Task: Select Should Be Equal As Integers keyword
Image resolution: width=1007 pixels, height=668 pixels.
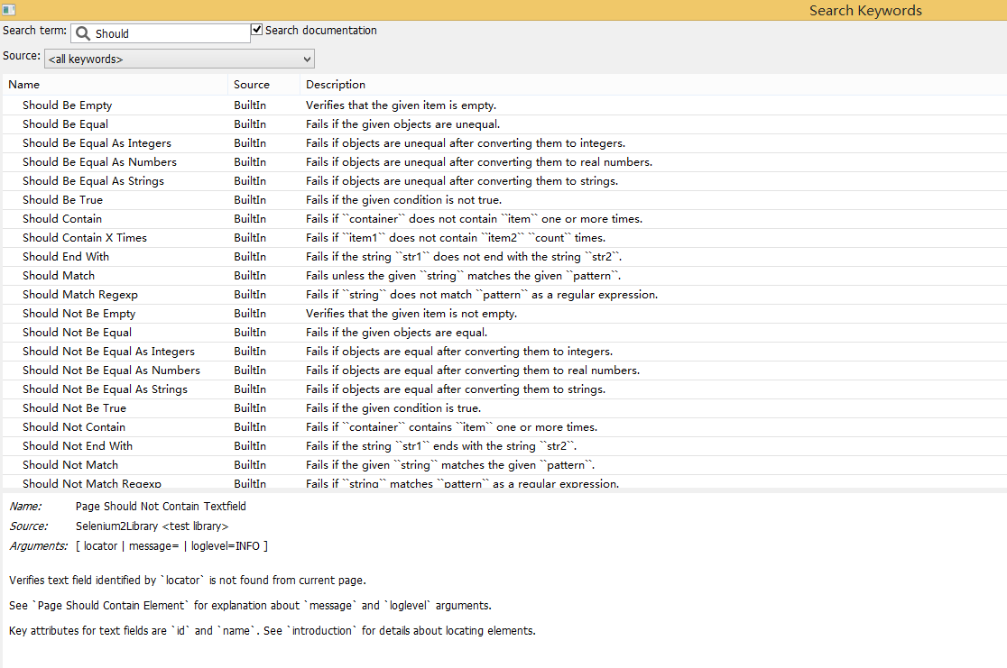Action: 97,143
